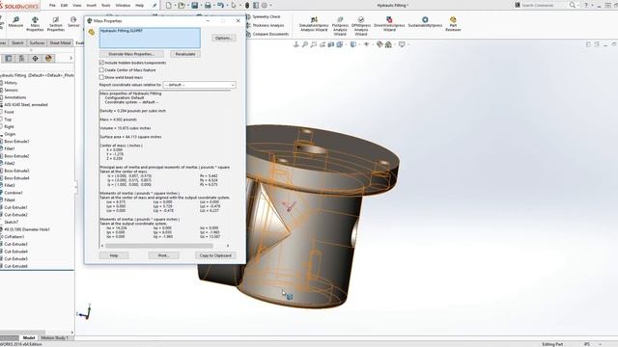618x347 pixels.
Task: Expand the manager panel tabs chevron
Action: pyautogui.click(x=70, y=58)
